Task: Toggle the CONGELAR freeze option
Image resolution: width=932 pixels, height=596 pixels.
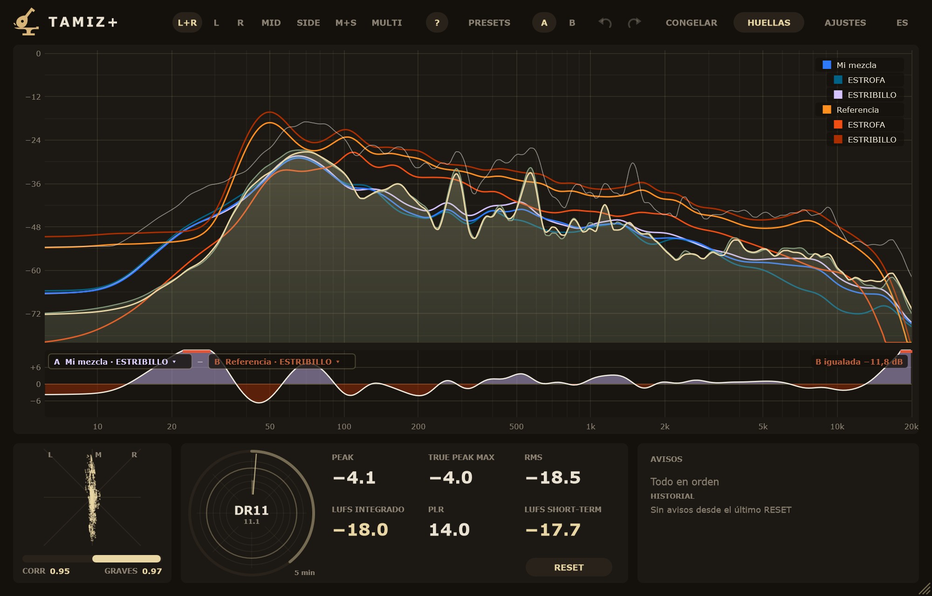Action: (x=692, y=22)
